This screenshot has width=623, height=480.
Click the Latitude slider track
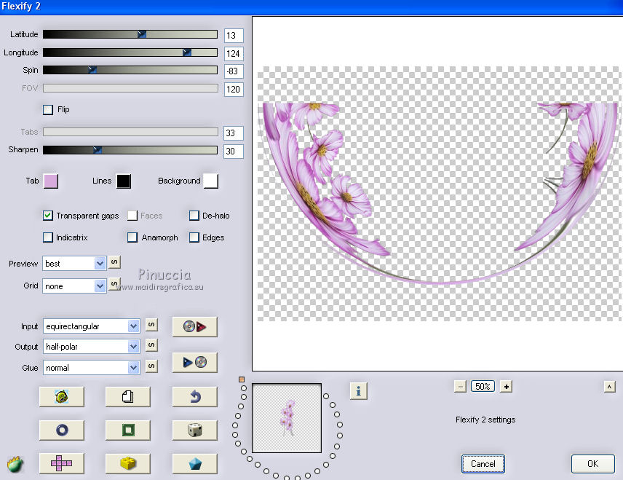[130, 35]
